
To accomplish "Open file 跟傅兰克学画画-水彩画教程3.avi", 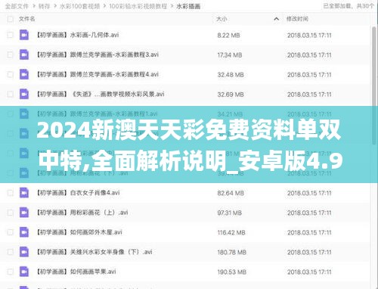I will pyautogui.click(x=98, y=54).
